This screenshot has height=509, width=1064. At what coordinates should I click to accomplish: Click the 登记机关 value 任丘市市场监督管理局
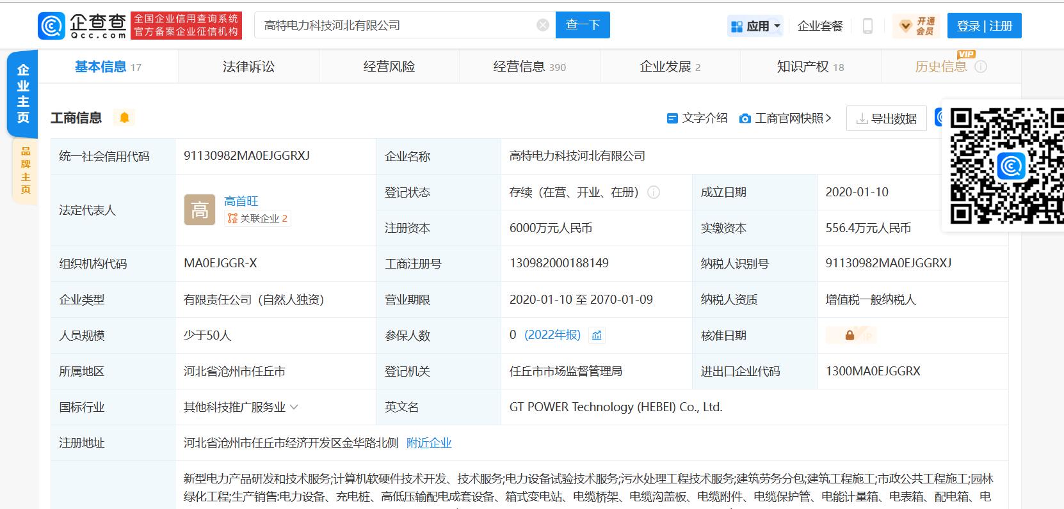point(566,371)
